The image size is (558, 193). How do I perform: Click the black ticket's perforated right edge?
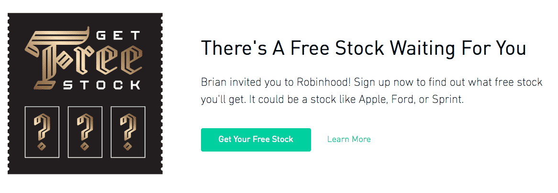(162, 93)
